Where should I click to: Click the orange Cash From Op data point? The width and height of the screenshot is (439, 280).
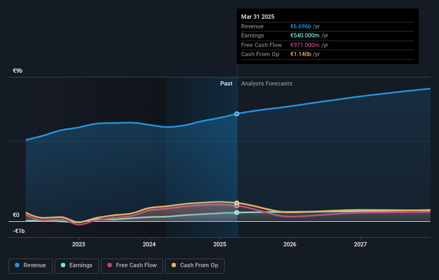(237, 203)
